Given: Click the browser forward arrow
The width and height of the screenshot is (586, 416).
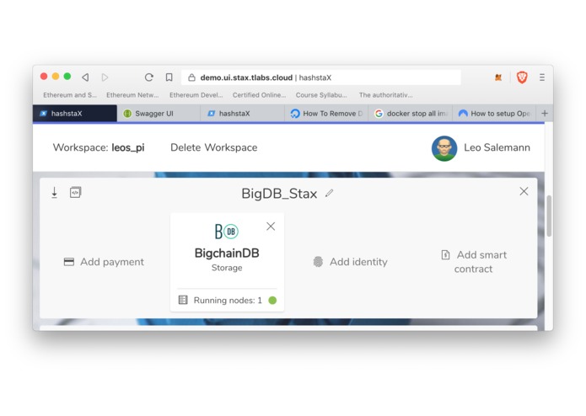Looking at the screenshot, I should click(105, 77).
